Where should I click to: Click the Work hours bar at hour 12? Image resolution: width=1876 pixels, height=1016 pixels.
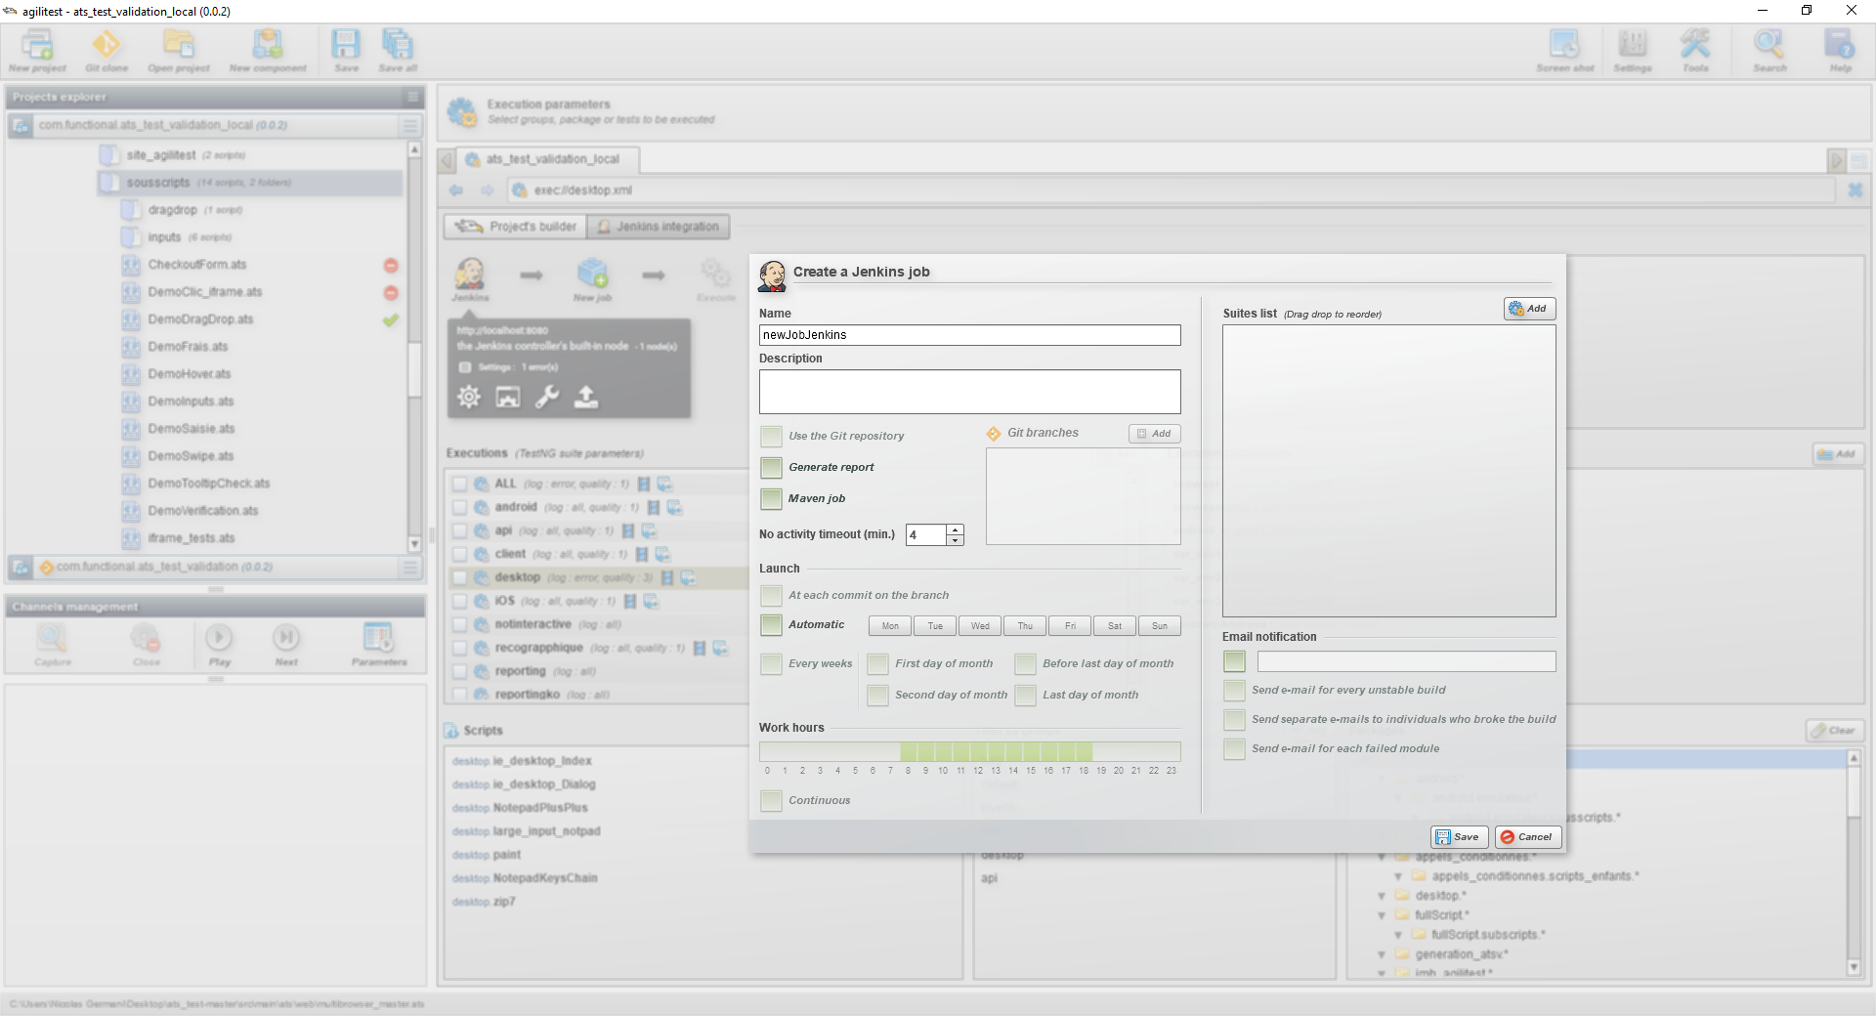point(978,751)
